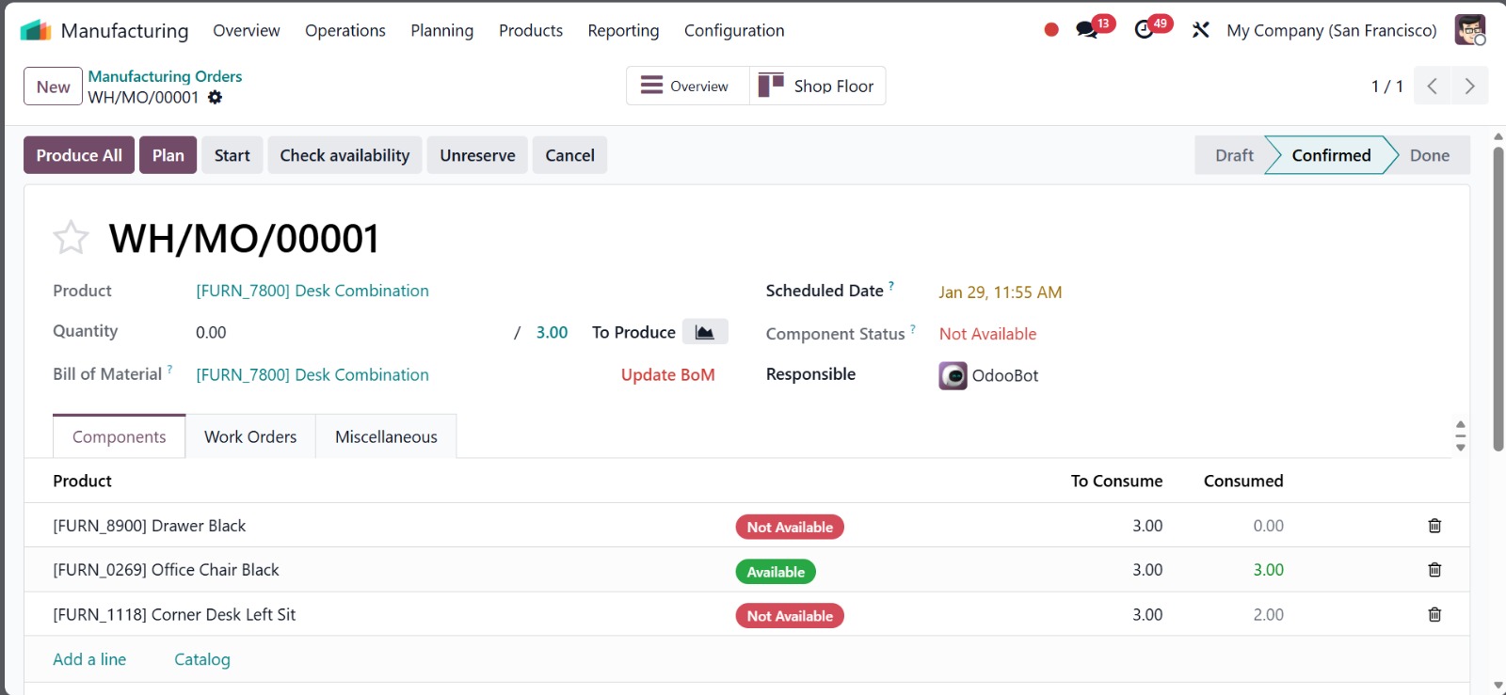Click the red recording indicator dot
Viewport: 1506px width, 695px height.
click(x=1051, y=30)
